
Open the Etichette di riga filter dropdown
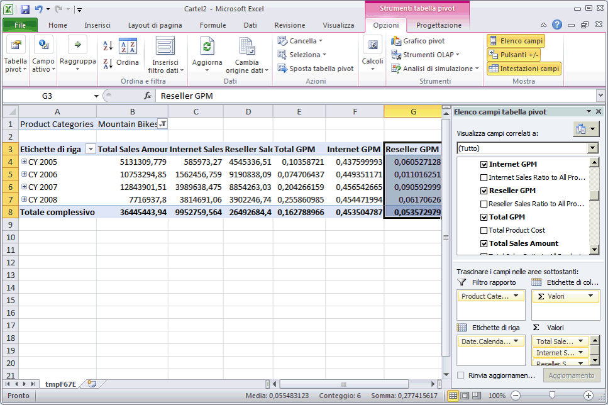coord(91,149)
